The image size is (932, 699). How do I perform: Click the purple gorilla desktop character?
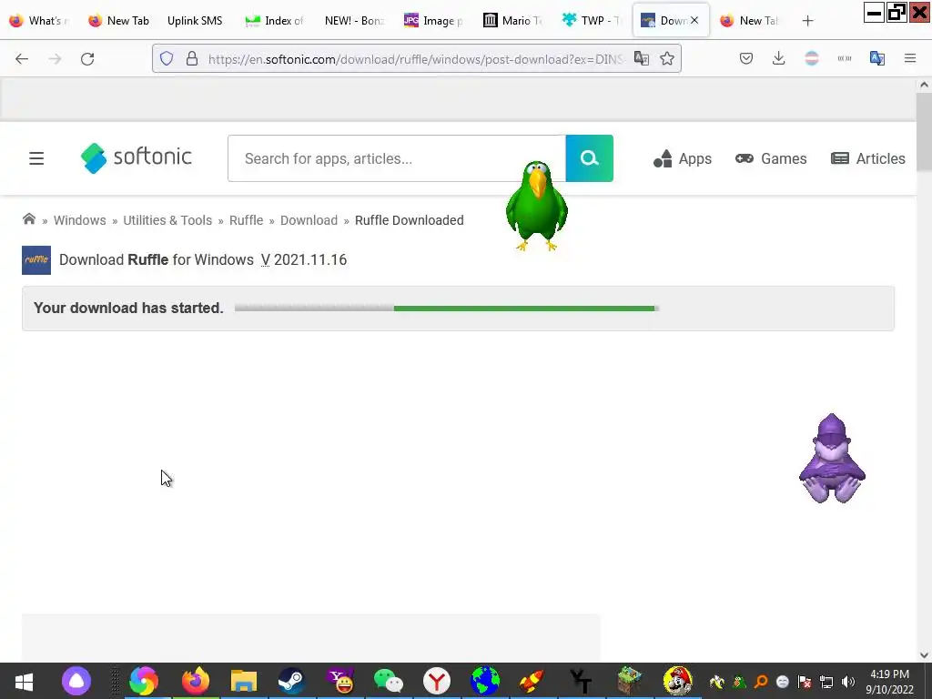832,459
